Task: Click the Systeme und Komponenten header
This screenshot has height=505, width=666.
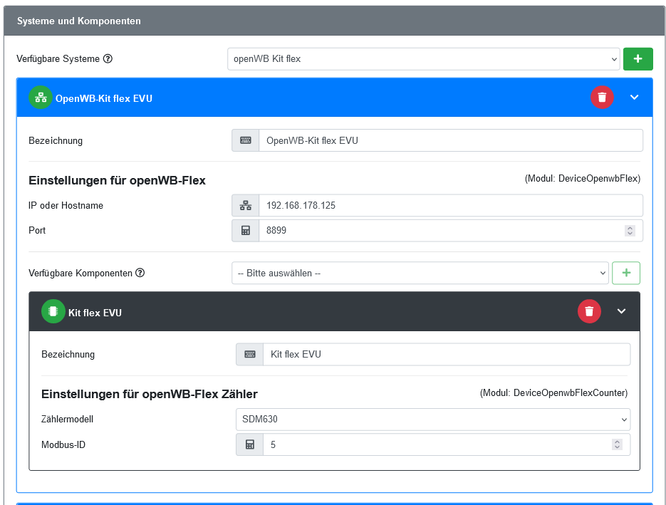Action: tap(79, 21)
